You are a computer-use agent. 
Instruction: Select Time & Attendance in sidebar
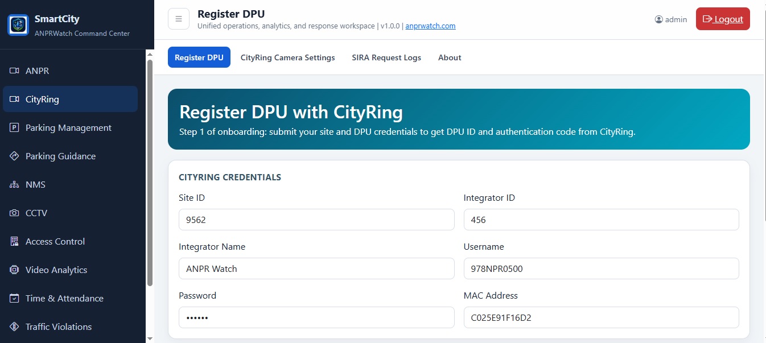point(70,299)
